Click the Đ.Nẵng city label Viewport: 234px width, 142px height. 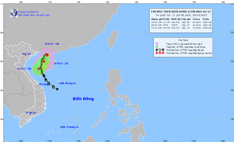click(x=44, y=84)
